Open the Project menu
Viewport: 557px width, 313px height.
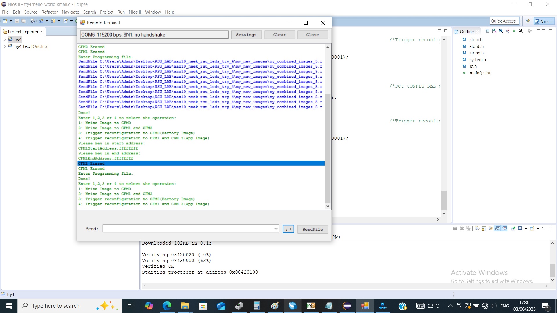click(106, 12)
